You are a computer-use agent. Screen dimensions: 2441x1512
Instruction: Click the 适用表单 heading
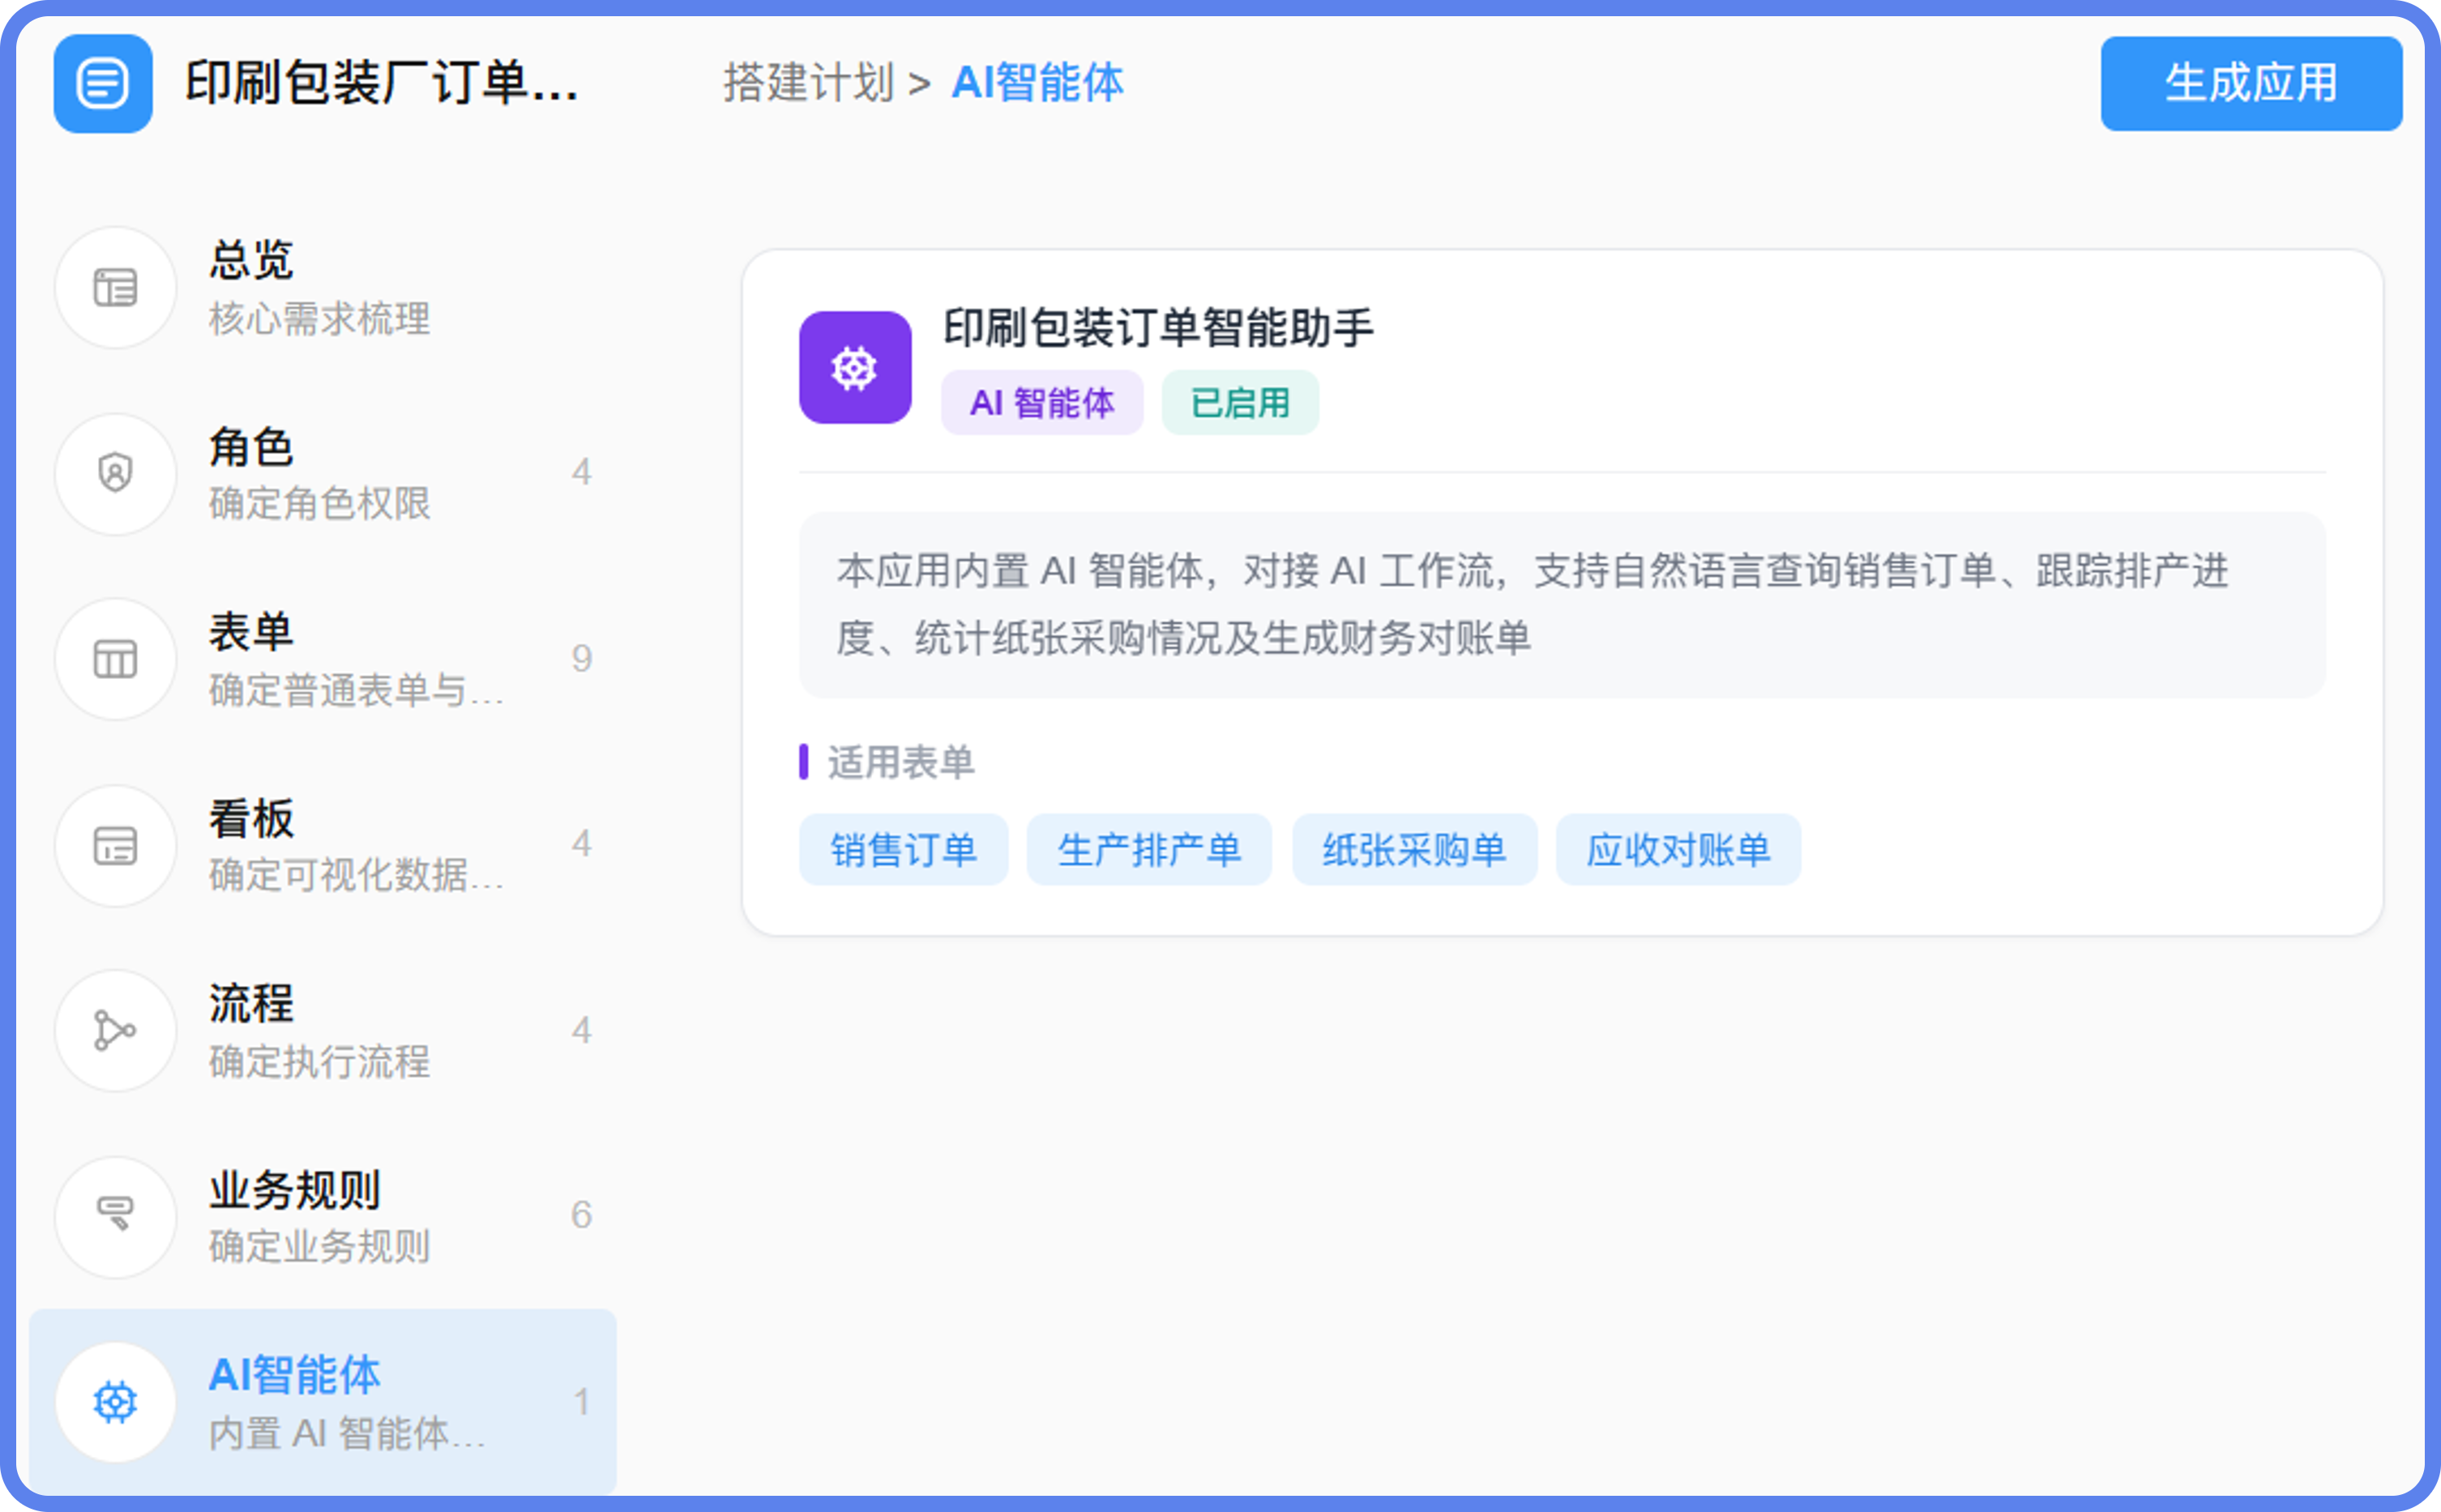[900, 762]
